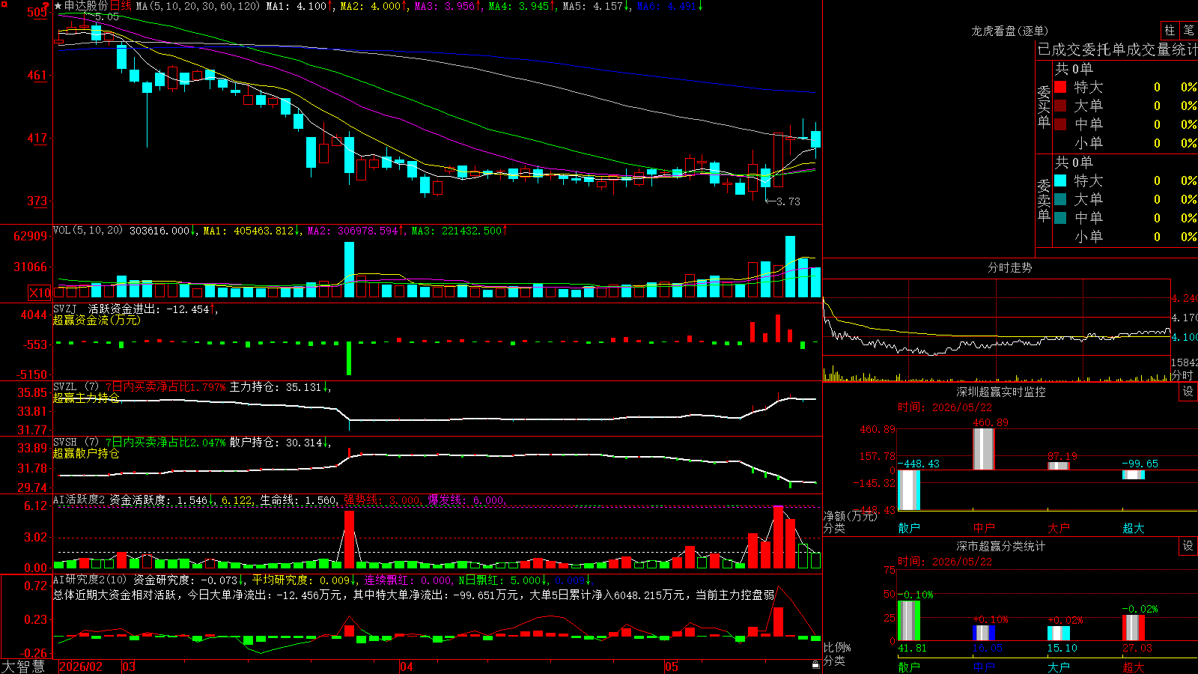The height and width of the screenshot is (674, 1198).
Task: Click the 日线 period label
Action: [x=121, y=6]
